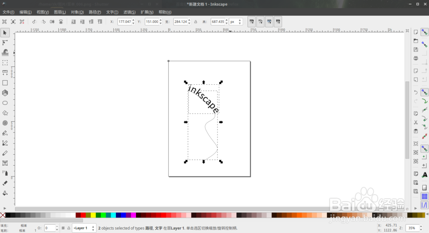Select the Text tool

click(x=5, y=163)
